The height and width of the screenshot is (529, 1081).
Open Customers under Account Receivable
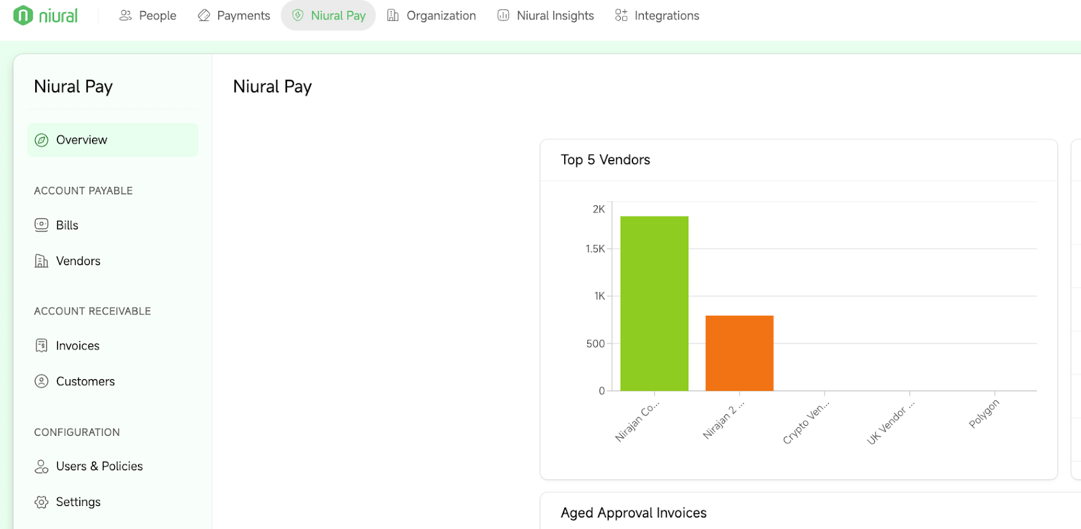[113, 381]
